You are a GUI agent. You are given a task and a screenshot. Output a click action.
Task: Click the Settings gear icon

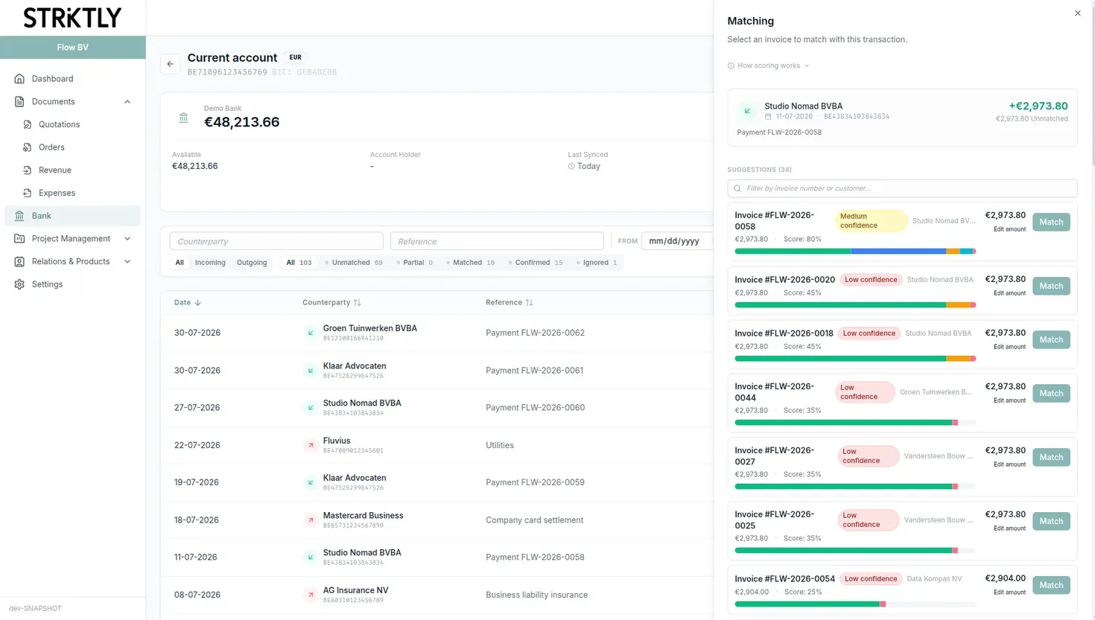click(x=19, y=284)
